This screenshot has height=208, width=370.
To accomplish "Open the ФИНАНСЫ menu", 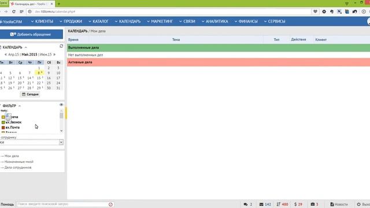I will tap(246, 21).
